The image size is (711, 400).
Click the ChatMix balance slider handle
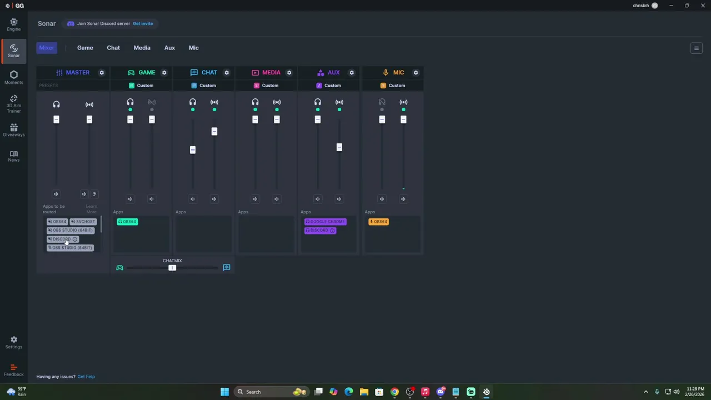click(172, 268)
